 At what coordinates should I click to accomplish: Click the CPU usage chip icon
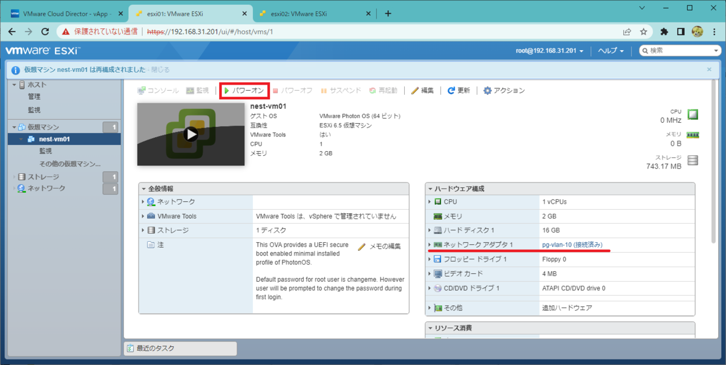(693, 114)
